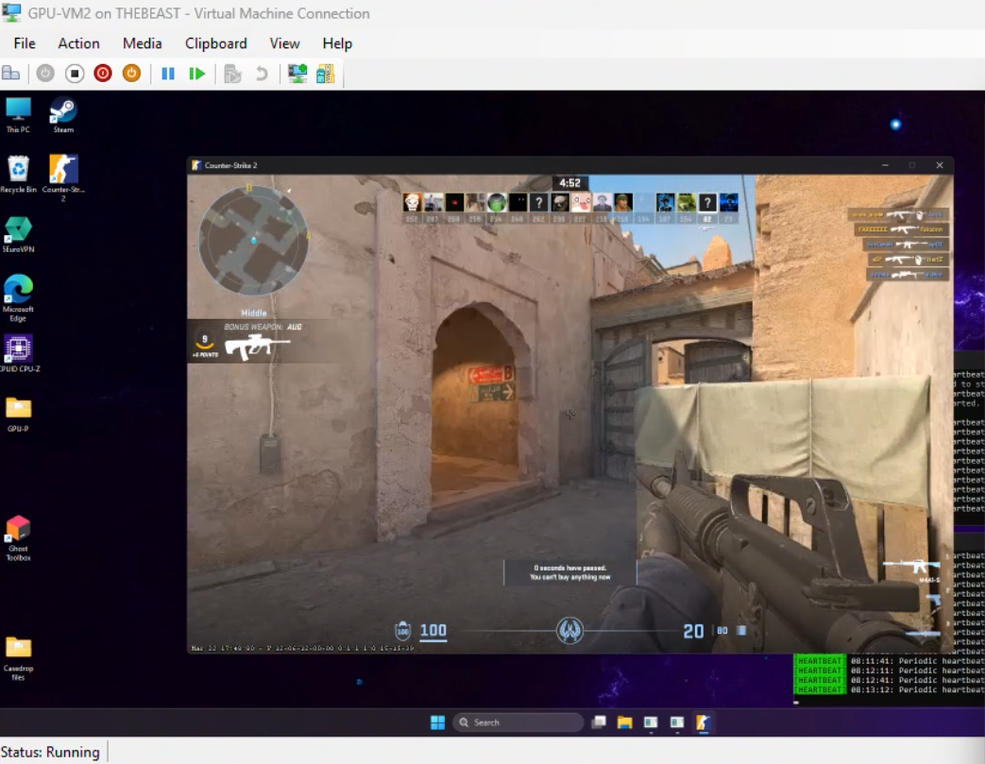Maximize the Counter-Strike 2 window
The width and height of the screenshot is (985, 764).
click(x=912, y=165)
